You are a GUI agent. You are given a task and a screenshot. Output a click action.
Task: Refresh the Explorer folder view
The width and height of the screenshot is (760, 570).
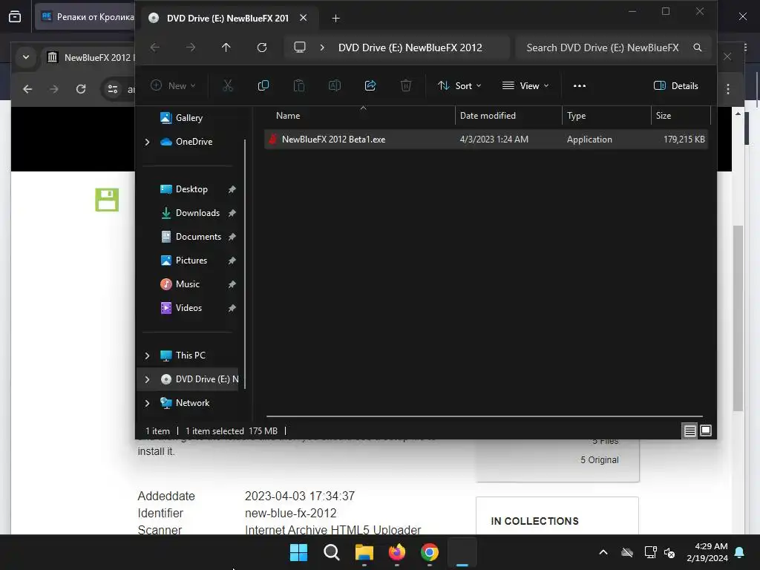point(262,47)
